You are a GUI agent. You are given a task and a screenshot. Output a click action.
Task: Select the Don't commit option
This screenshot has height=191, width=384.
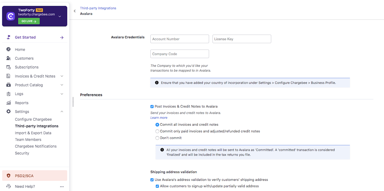157,138
